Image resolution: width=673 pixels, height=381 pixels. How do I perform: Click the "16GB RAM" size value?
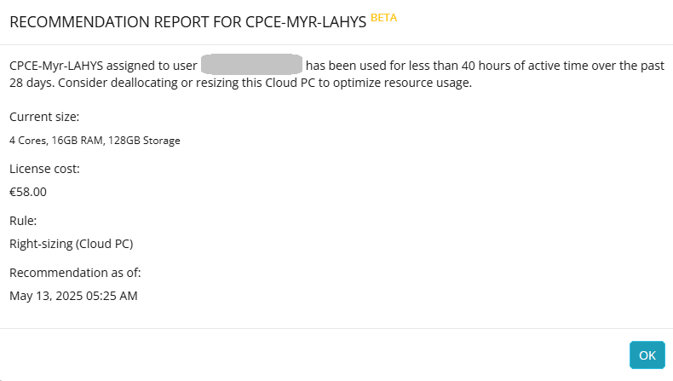(x=73, y=141)
